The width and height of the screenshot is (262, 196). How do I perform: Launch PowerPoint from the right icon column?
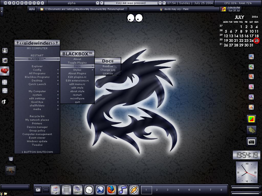(251, 77)
